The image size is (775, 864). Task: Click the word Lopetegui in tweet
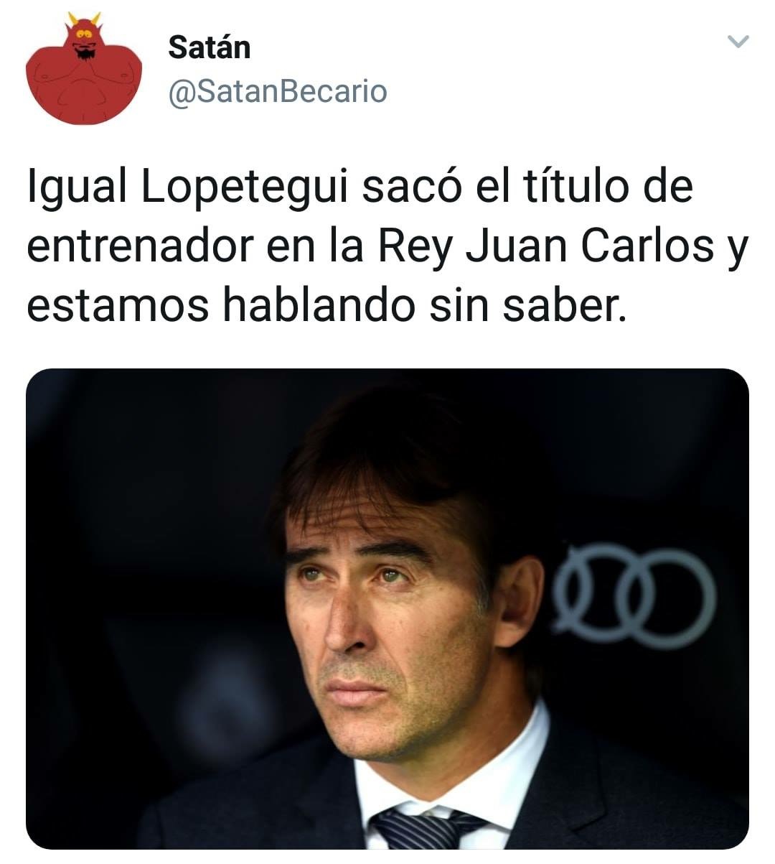click(x=244, y=188)
